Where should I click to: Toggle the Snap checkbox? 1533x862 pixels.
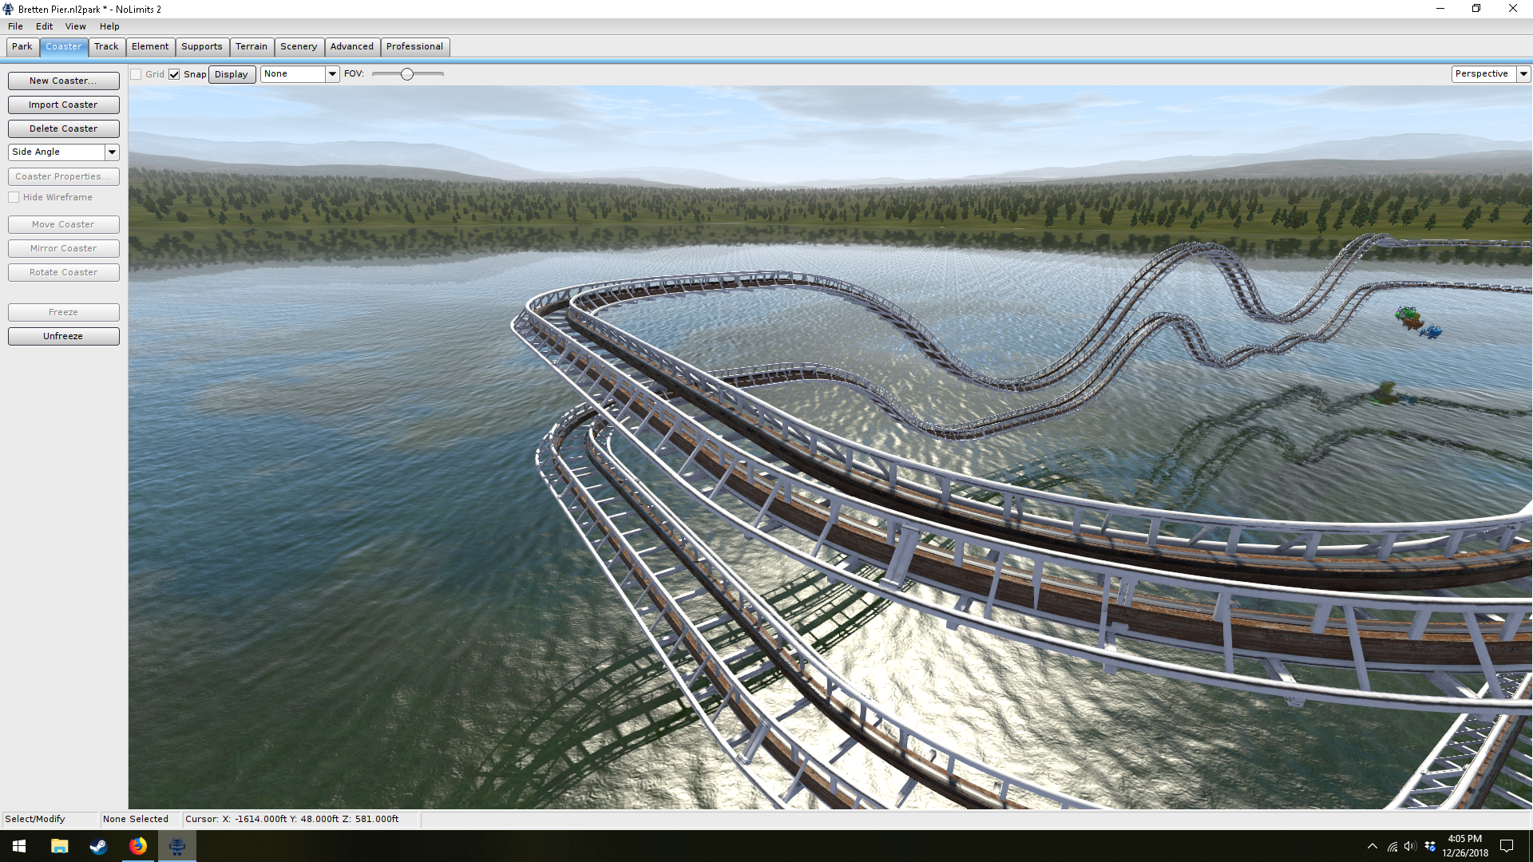[174, 74]
